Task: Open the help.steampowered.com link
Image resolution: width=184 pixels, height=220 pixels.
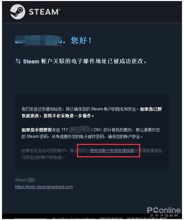Action: click(44, 187)
